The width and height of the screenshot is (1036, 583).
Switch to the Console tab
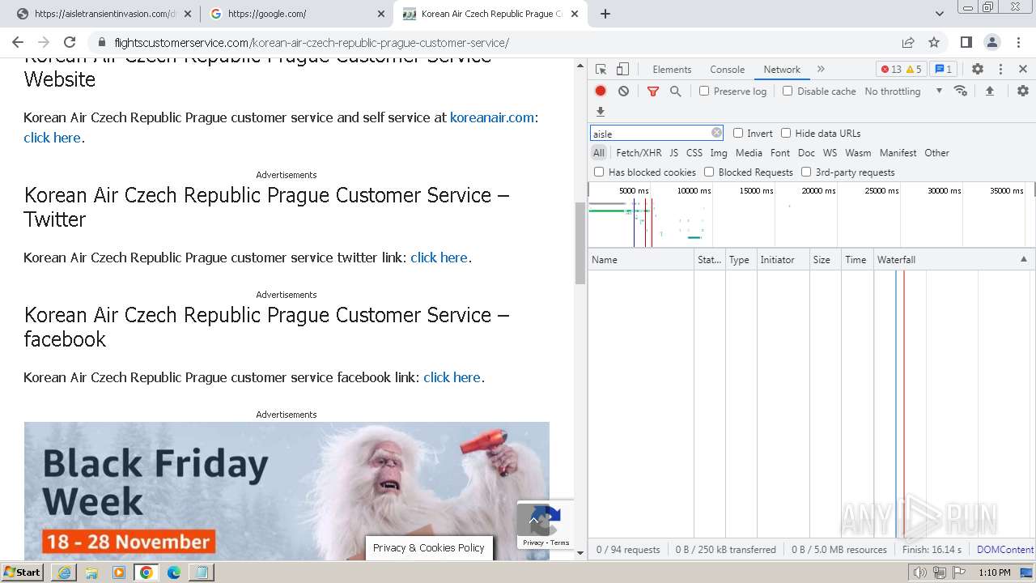click(727, 70)
